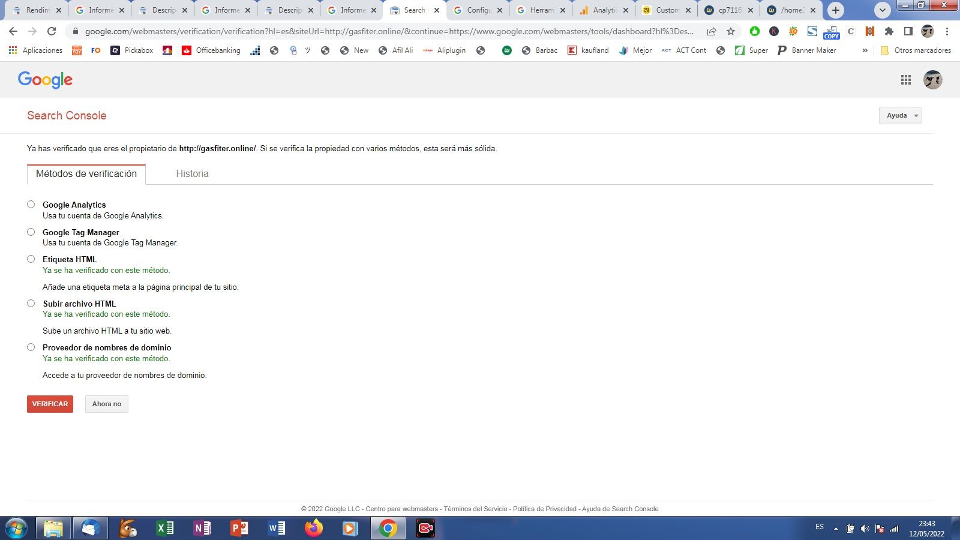Viewport: 960px width, 540px height.
Task: Bookmark this page with the star icon
Action: pos(730,31)
